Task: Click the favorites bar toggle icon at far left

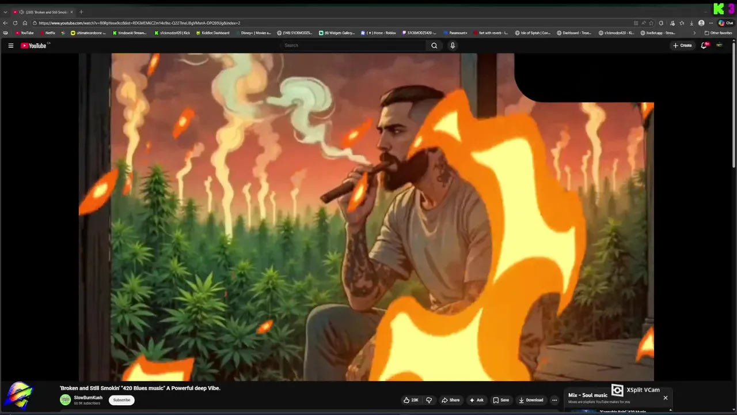Action: point(5,33)
